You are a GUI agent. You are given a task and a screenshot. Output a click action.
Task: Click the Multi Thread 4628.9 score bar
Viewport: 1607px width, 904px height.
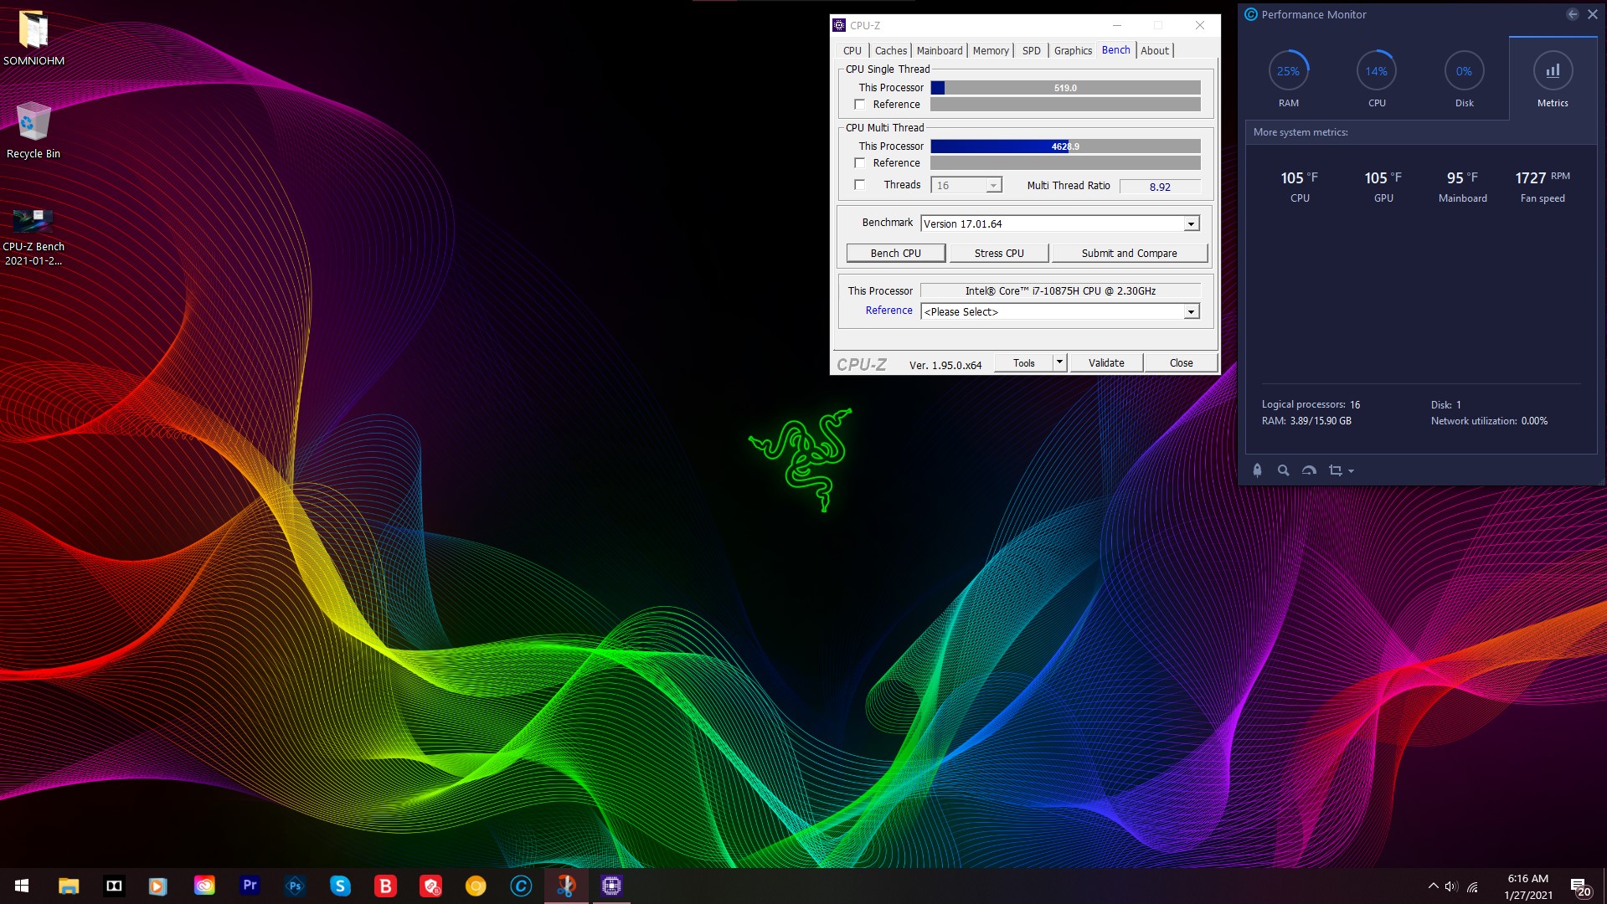[1065, 146]
